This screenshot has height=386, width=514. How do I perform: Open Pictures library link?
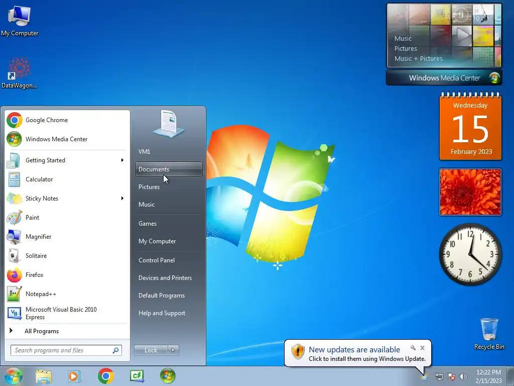coord(169,187)
